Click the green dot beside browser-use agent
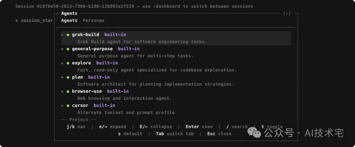 pos(68,91)
